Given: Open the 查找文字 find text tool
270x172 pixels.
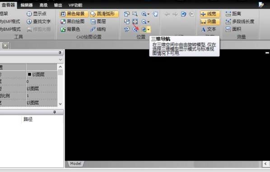Looking at the screenshot, I should (x=38, y=22).
